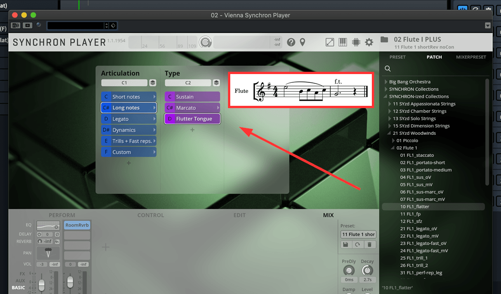
Task: Expand 15 SYzd Dimension Strings
Action: point(389,126)
